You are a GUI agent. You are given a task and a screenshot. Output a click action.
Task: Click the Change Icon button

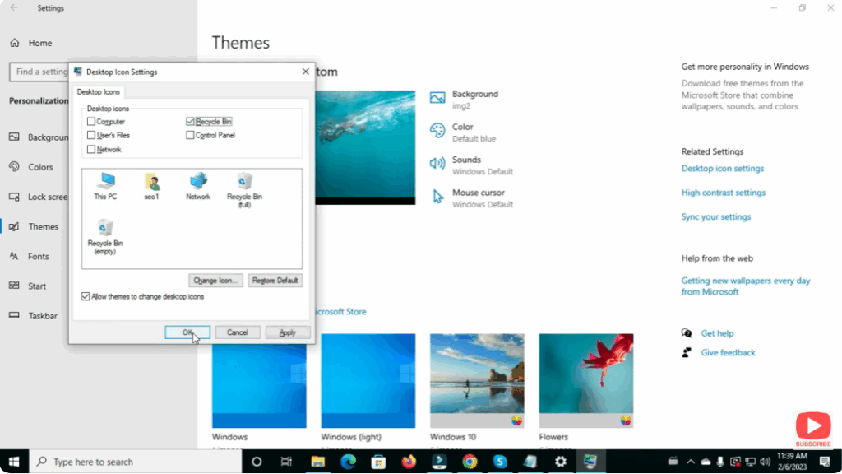tap(215, 280)
